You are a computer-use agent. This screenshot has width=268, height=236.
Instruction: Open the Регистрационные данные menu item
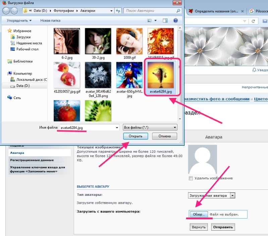[x=32, y=160]
